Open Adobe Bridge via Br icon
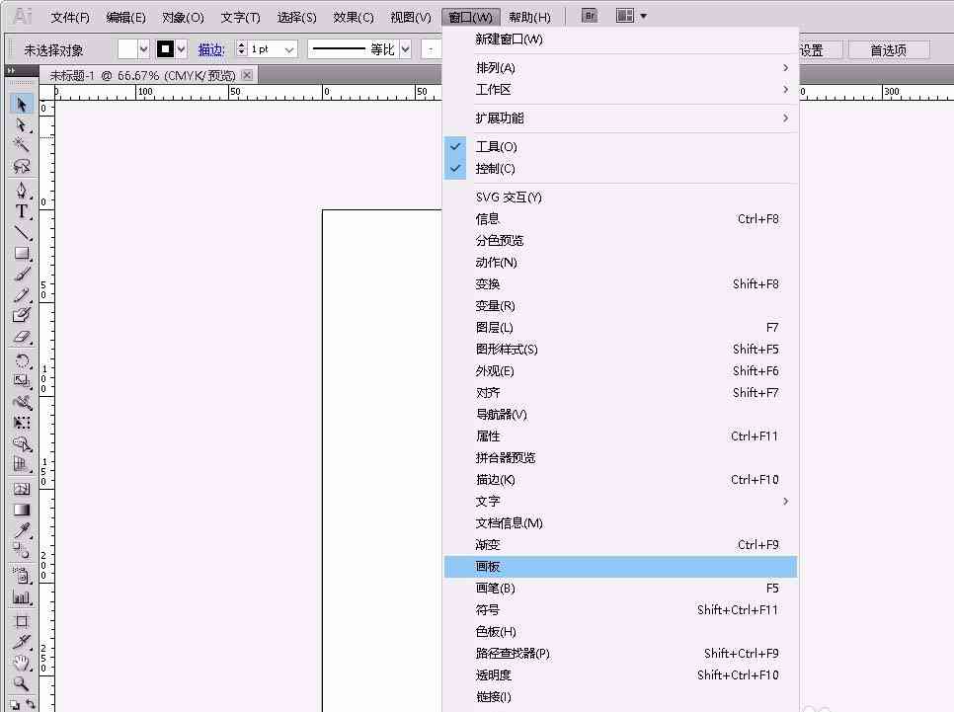Image resolution: width=954 pixels, height=712 pixels. [x=590, y=16]
